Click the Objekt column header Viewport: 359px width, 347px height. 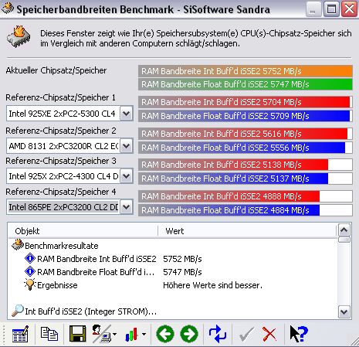click(83, 231)
